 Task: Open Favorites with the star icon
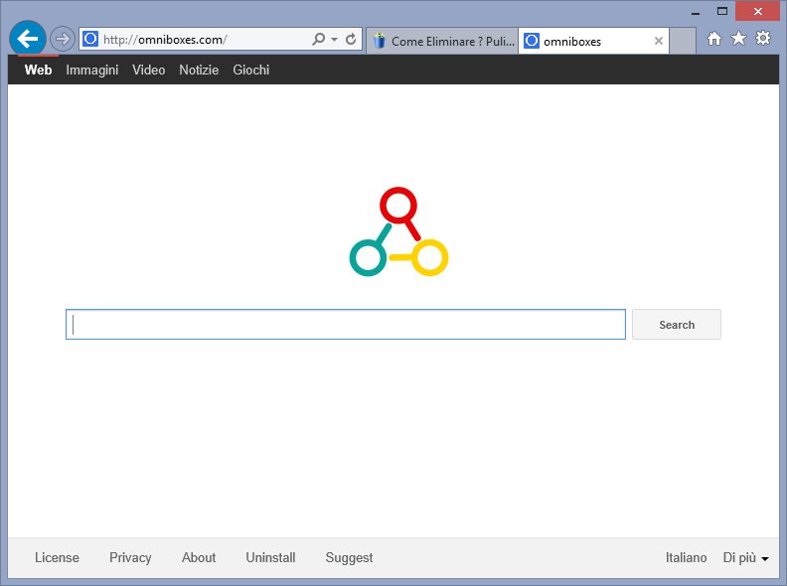click(738, 38)
